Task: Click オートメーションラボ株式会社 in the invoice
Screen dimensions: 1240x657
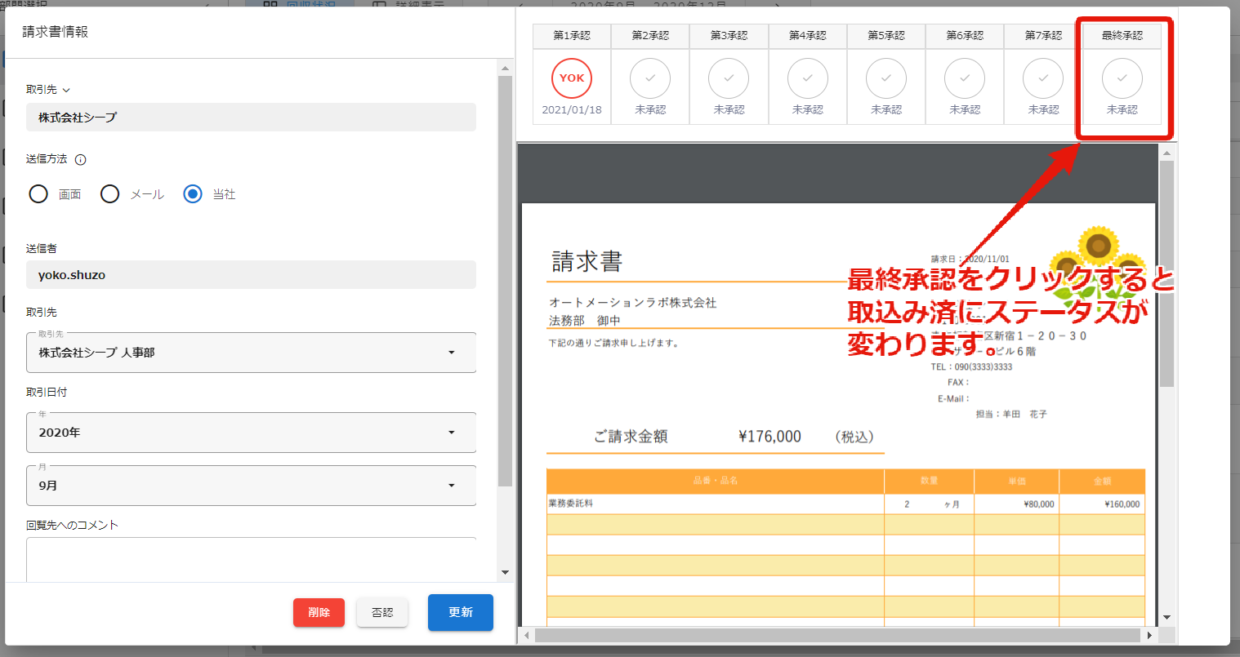Action: pyautogui.click(x=632, y=303)
